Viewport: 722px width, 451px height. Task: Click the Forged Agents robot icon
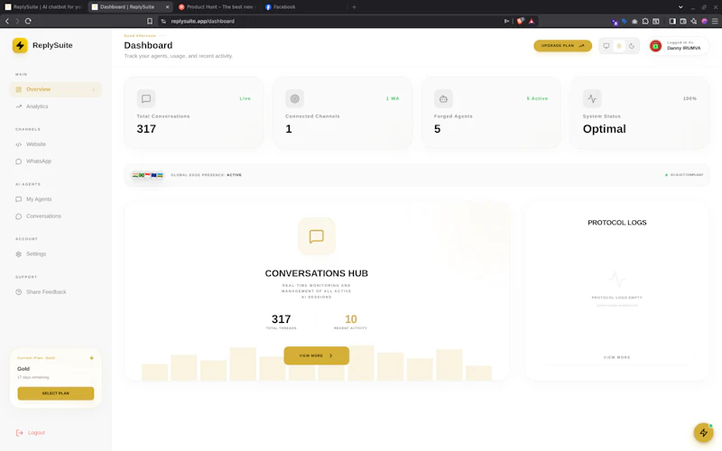tap(443, 98)
